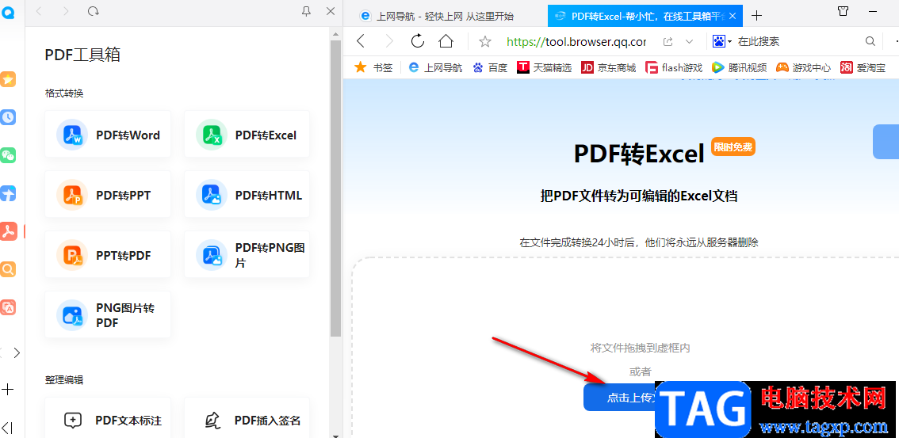Click the share icon in address bar
The width and height of the screenshot is (899, 438).
click(x=668, y=41)
